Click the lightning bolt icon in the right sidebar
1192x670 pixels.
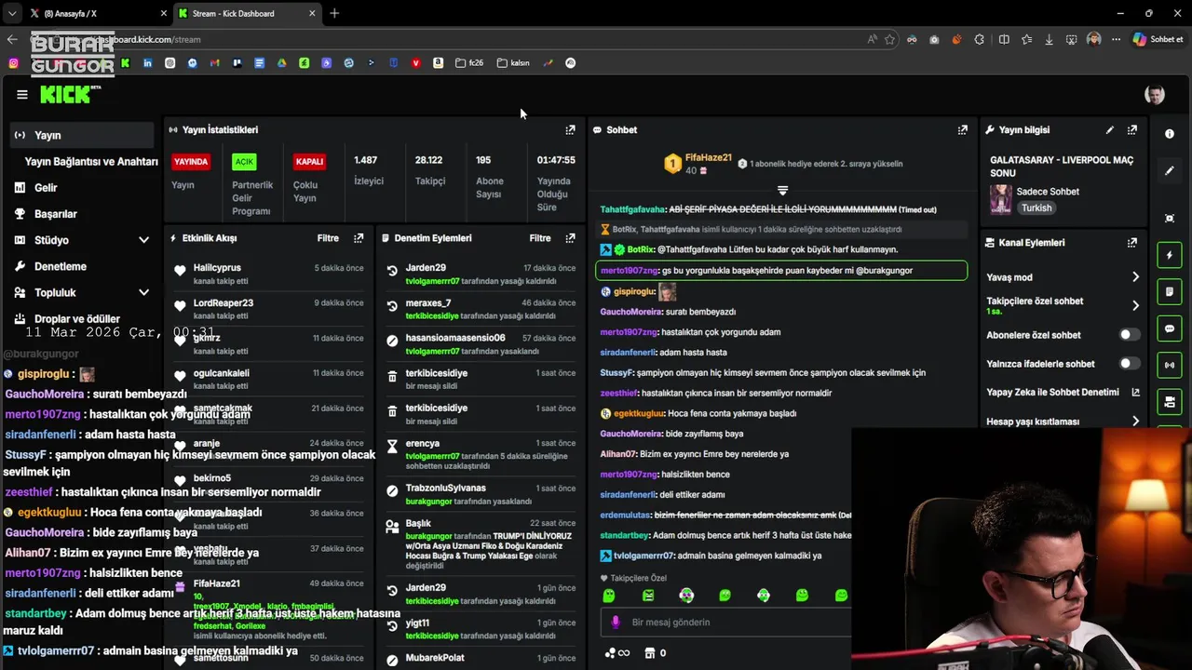tap(1170, 255)
